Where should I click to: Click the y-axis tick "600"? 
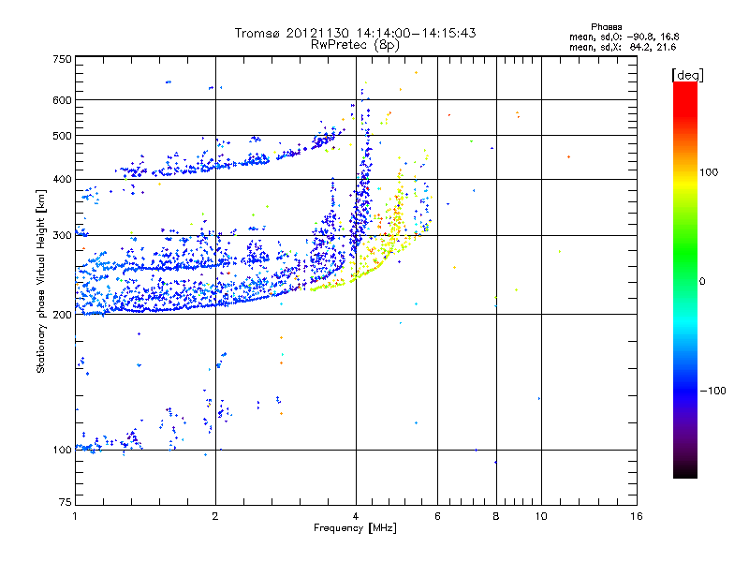pyautogui.click(x=63, y=100)
